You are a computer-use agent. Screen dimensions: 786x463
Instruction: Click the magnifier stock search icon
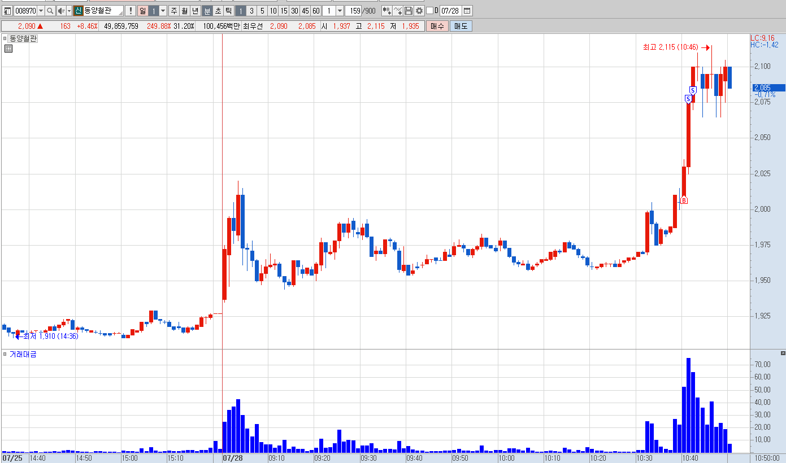point(50,11)
